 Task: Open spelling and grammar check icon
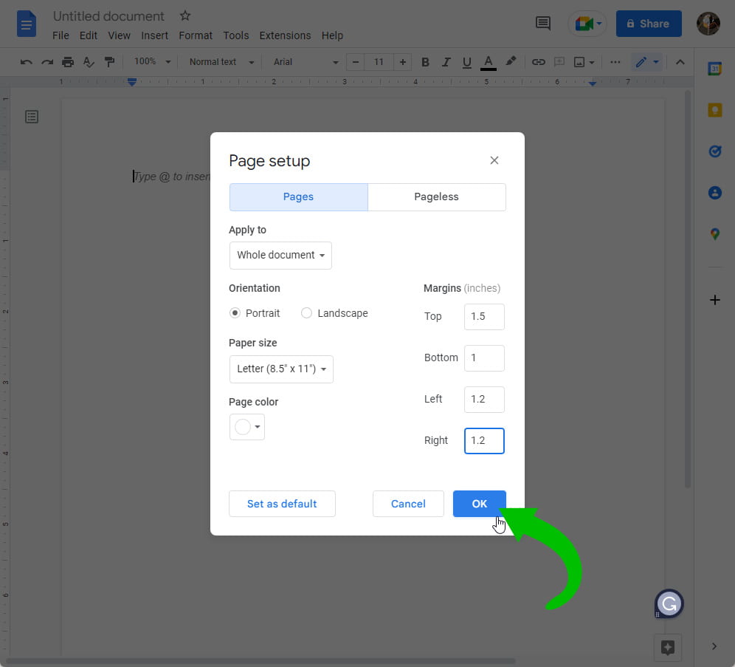(x=89, y=62)
